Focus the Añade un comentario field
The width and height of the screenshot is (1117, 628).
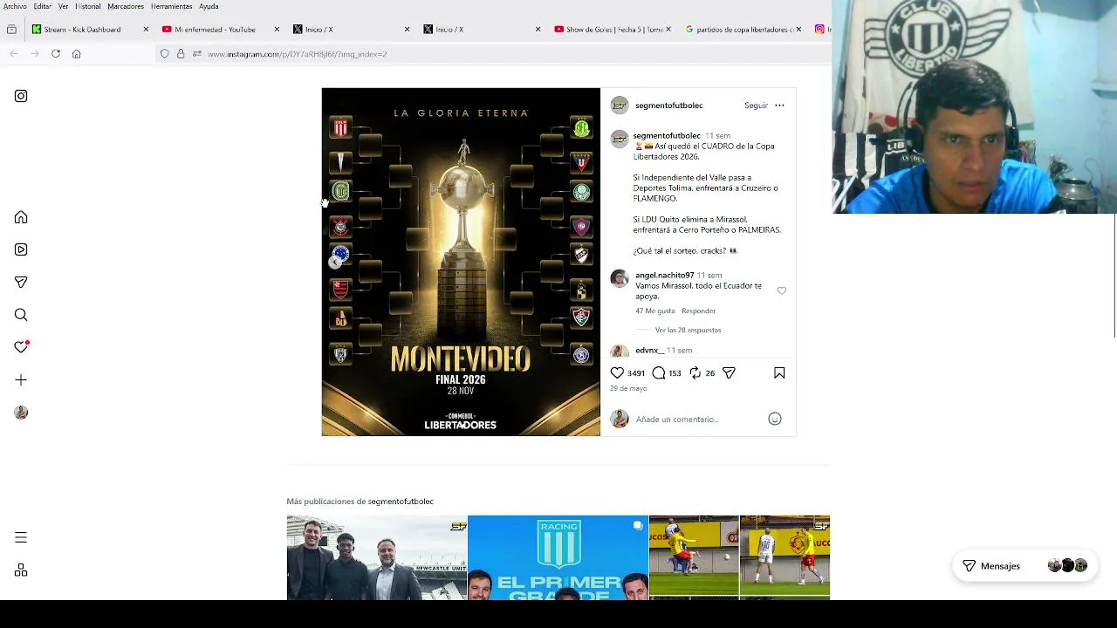point(698,420)
